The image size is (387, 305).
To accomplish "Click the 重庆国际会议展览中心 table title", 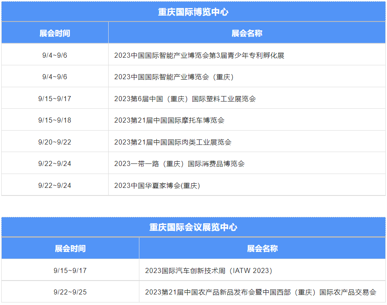I will pos(193,227).
